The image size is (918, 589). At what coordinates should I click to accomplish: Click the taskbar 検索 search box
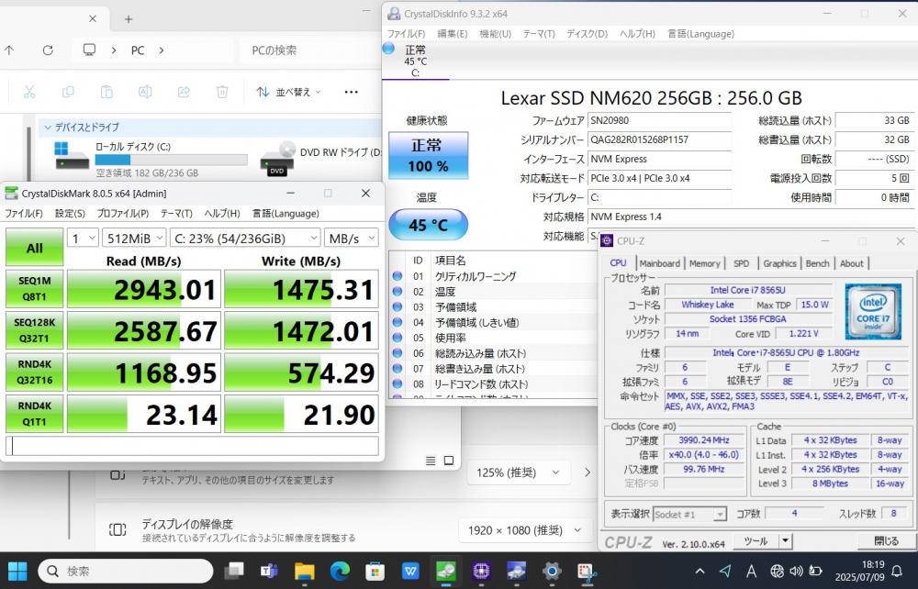pos(125,571)
